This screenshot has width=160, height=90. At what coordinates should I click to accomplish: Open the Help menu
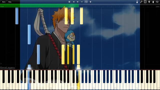point(10,2)
